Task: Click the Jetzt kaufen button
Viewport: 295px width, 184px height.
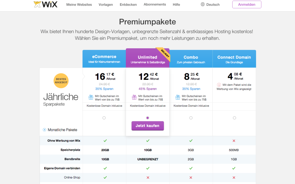Action: pyautogui.click(x=147, y=126)
